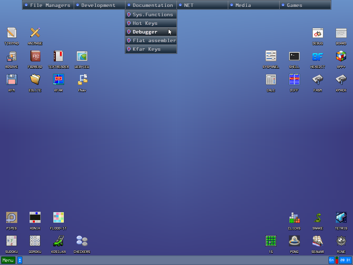Screen dimensions: 353x265
Task: Click the taskbar clock display
Action: [345, 260]
